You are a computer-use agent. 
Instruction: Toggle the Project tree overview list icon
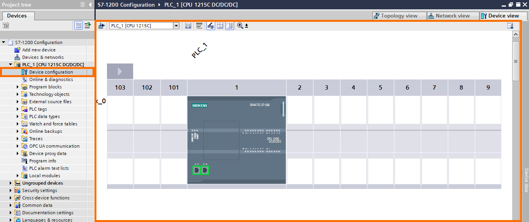pos(78,25)
